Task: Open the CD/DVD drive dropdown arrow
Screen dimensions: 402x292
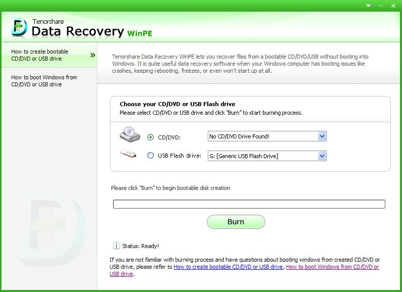Action: [x=322, y=136]
